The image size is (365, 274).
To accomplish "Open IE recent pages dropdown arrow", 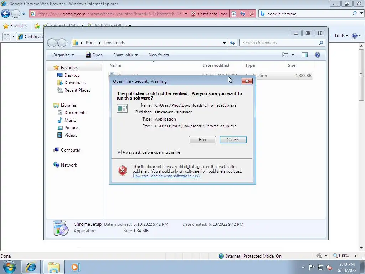I will point(24,14).
